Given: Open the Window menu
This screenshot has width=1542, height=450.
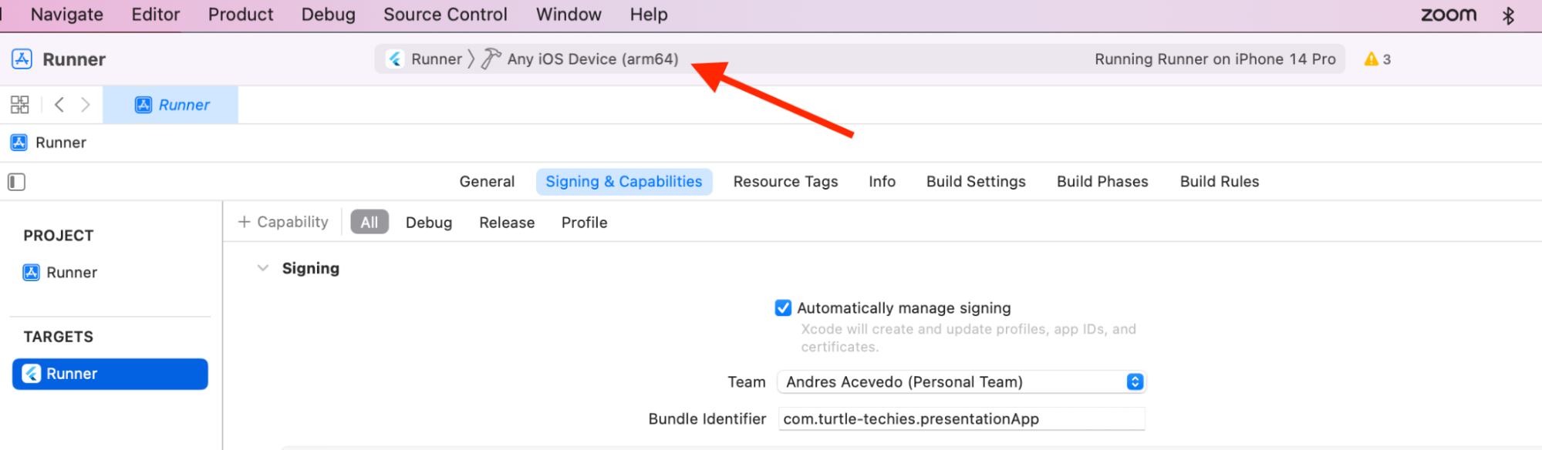Looking at the screenshot, I should tap(569, 15).
